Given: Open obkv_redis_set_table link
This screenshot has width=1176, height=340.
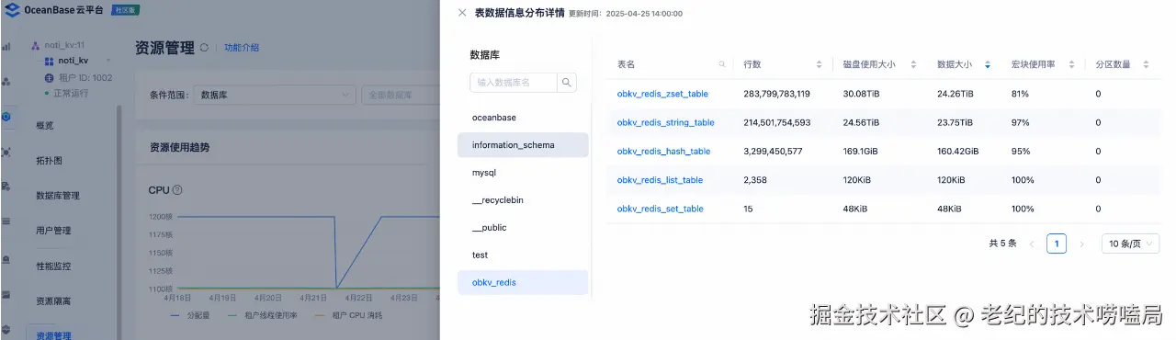Looking at the screenshot, I should click(x=660, y=209).
